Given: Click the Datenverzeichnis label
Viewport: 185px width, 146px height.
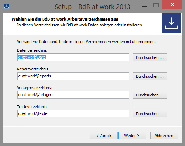Looking at the screenshot, I should [x=32, y=50].
